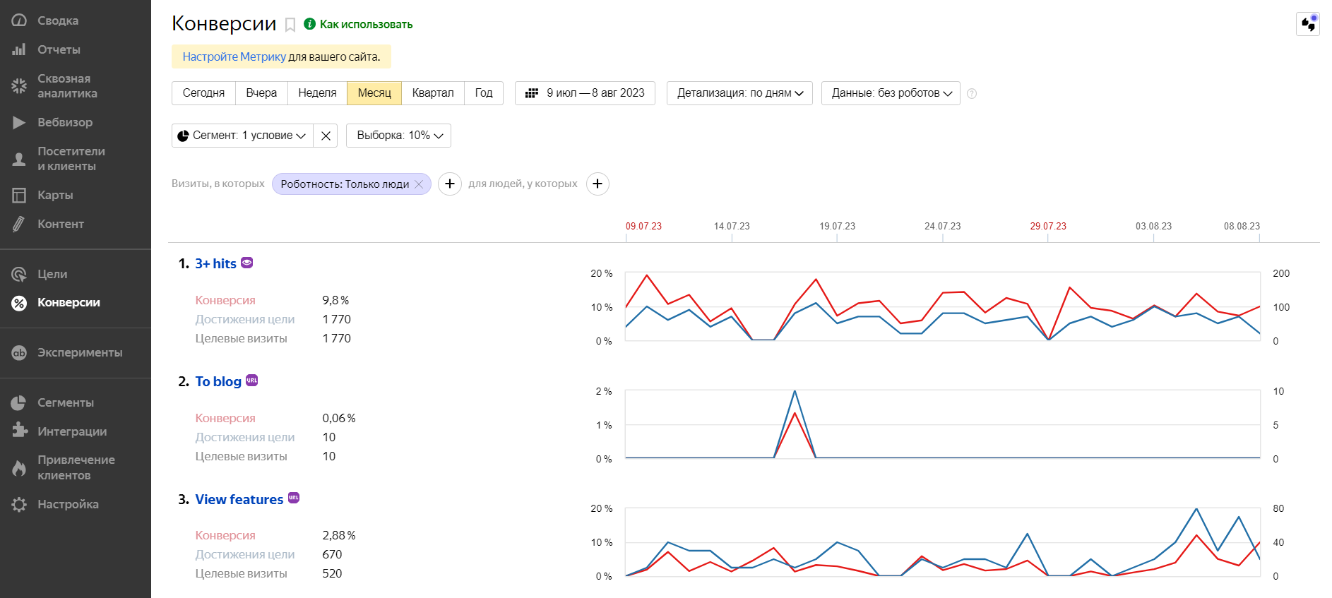Open the View features goal link
1332x598 pixels.
tap(239, 499)
